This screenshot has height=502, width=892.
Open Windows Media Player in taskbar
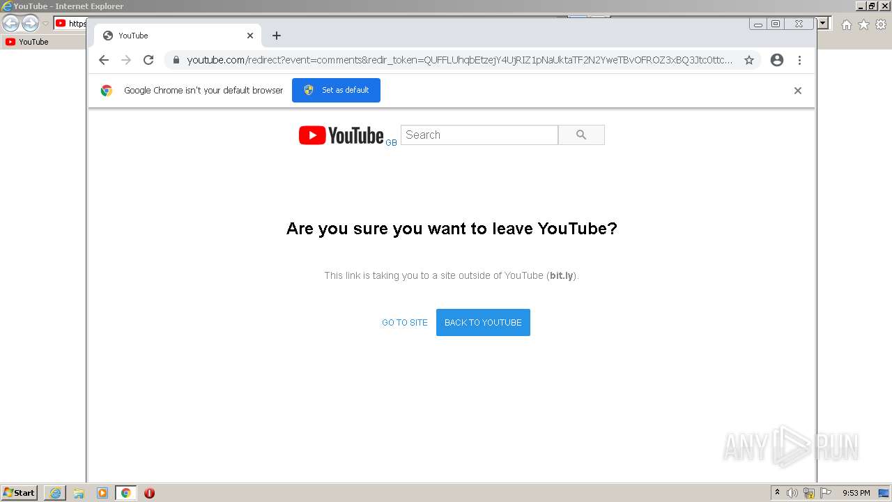(x=102, y=493)
